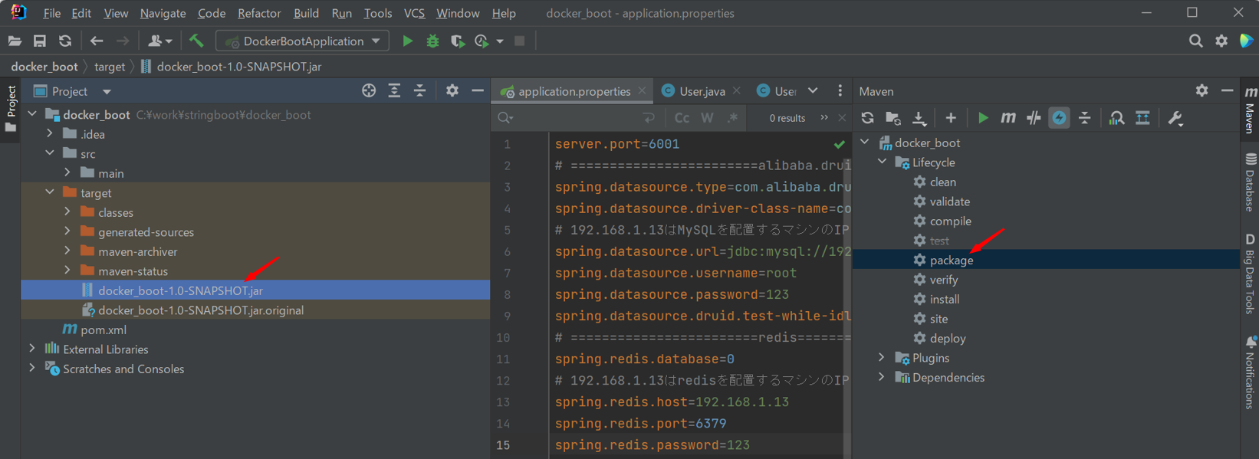Open the Project view selector dropdown
1259x459 pixels.
point(107,92)
